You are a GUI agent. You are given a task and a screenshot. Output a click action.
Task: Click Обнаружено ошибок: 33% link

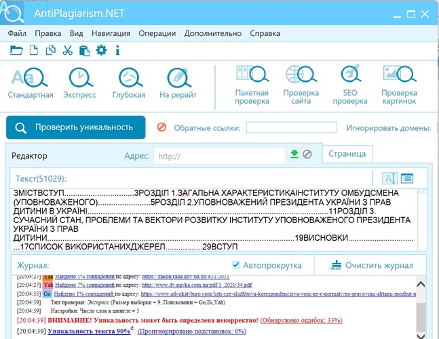click(301, 320)
